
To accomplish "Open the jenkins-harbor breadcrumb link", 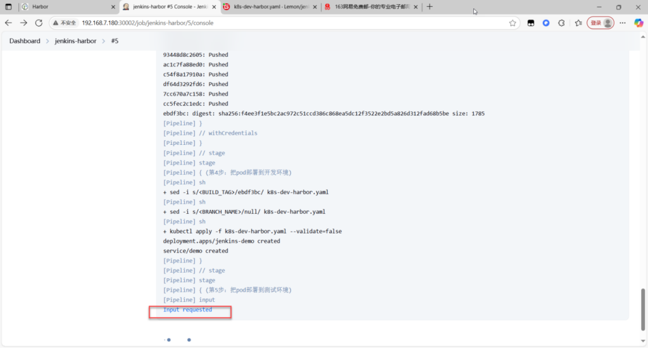I will [75, 41].
